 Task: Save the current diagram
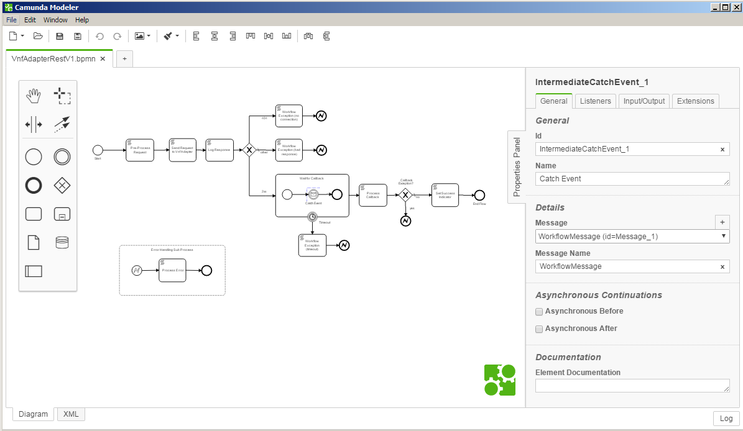click(60, 36)
